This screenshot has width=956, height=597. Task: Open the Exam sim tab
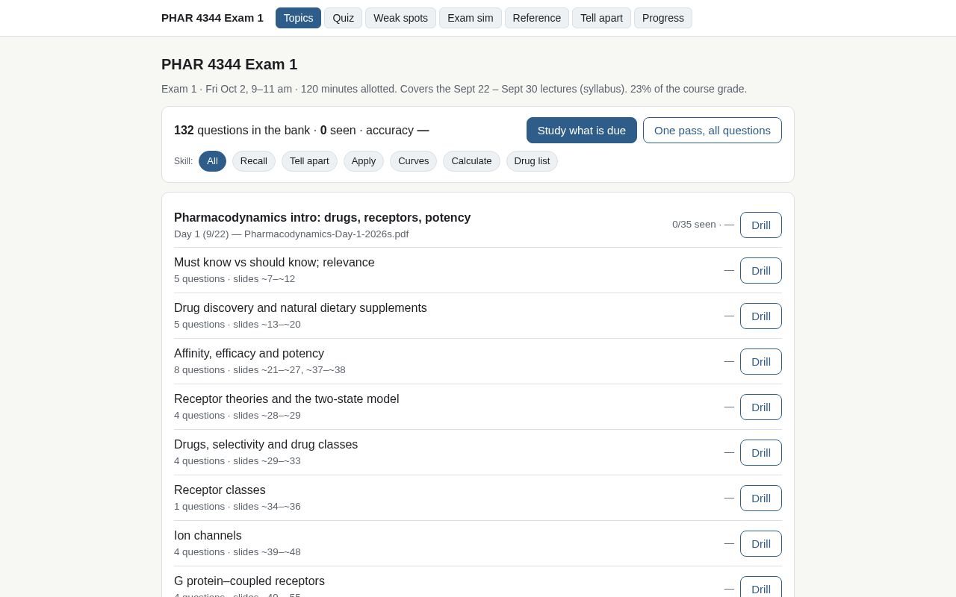coord(471,18)
